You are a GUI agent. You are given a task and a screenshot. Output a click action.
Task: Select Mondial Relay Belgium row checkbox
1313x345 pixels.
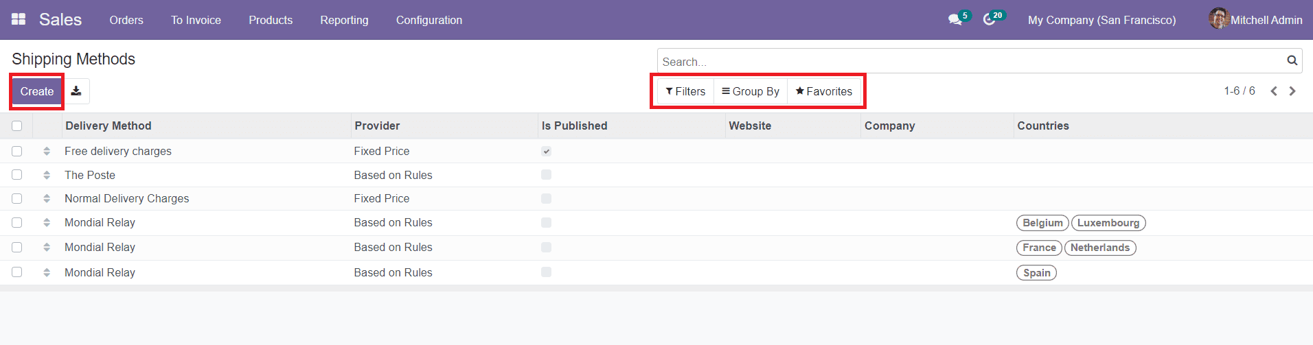[x=17, y=222]
